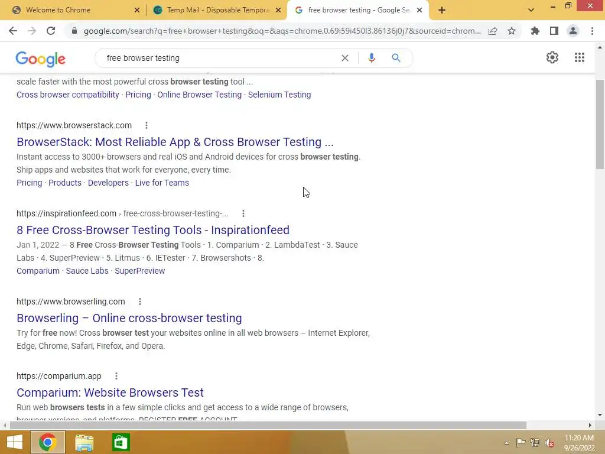Open result options for browserstack.com
This screenshot has width=605, height=454.
[147, 125]
